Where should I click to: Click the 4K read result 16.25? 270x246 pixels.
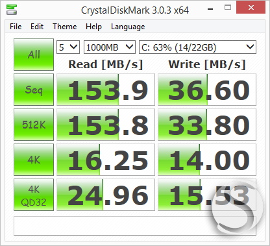coord(106,160)
